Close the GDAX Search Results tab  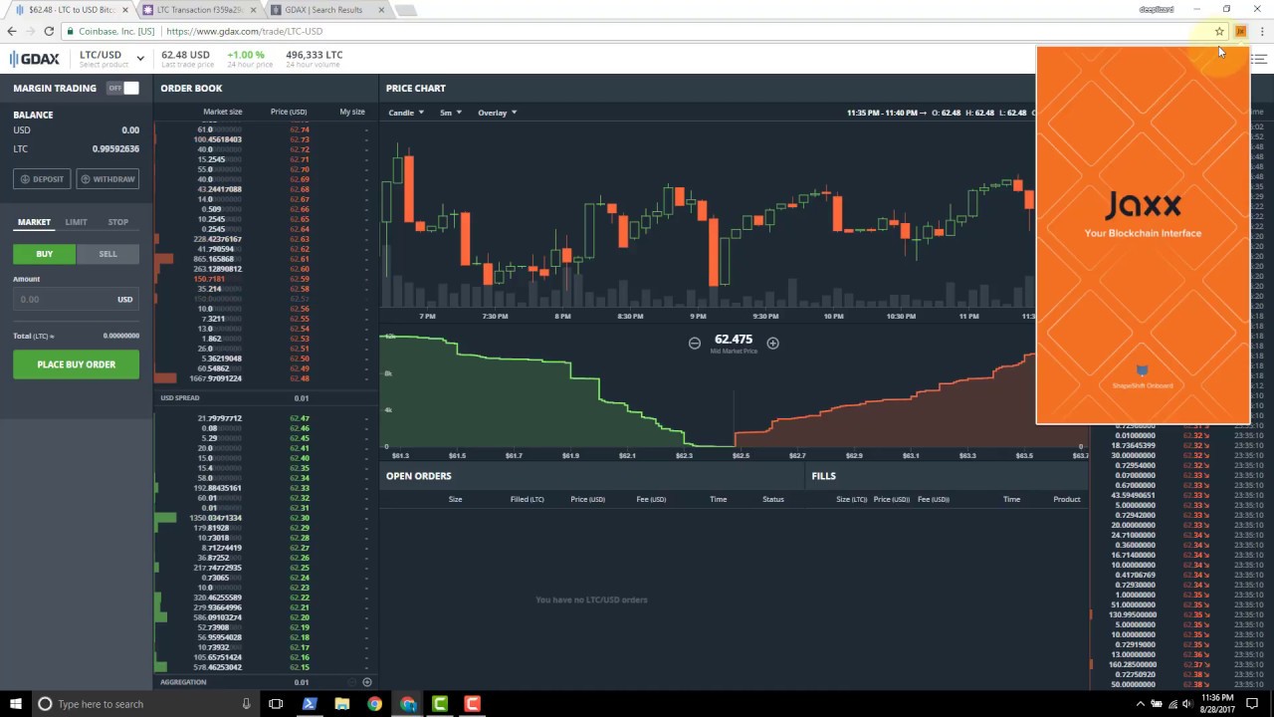[381, 10]
